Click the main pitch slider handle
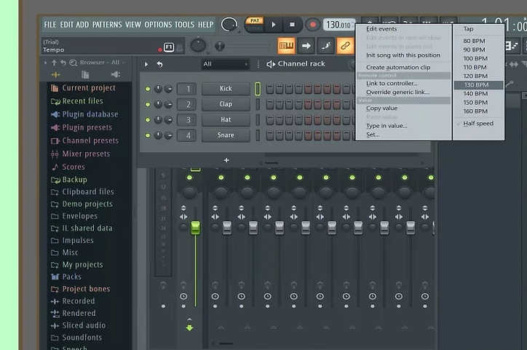 (x=220, y=46)
